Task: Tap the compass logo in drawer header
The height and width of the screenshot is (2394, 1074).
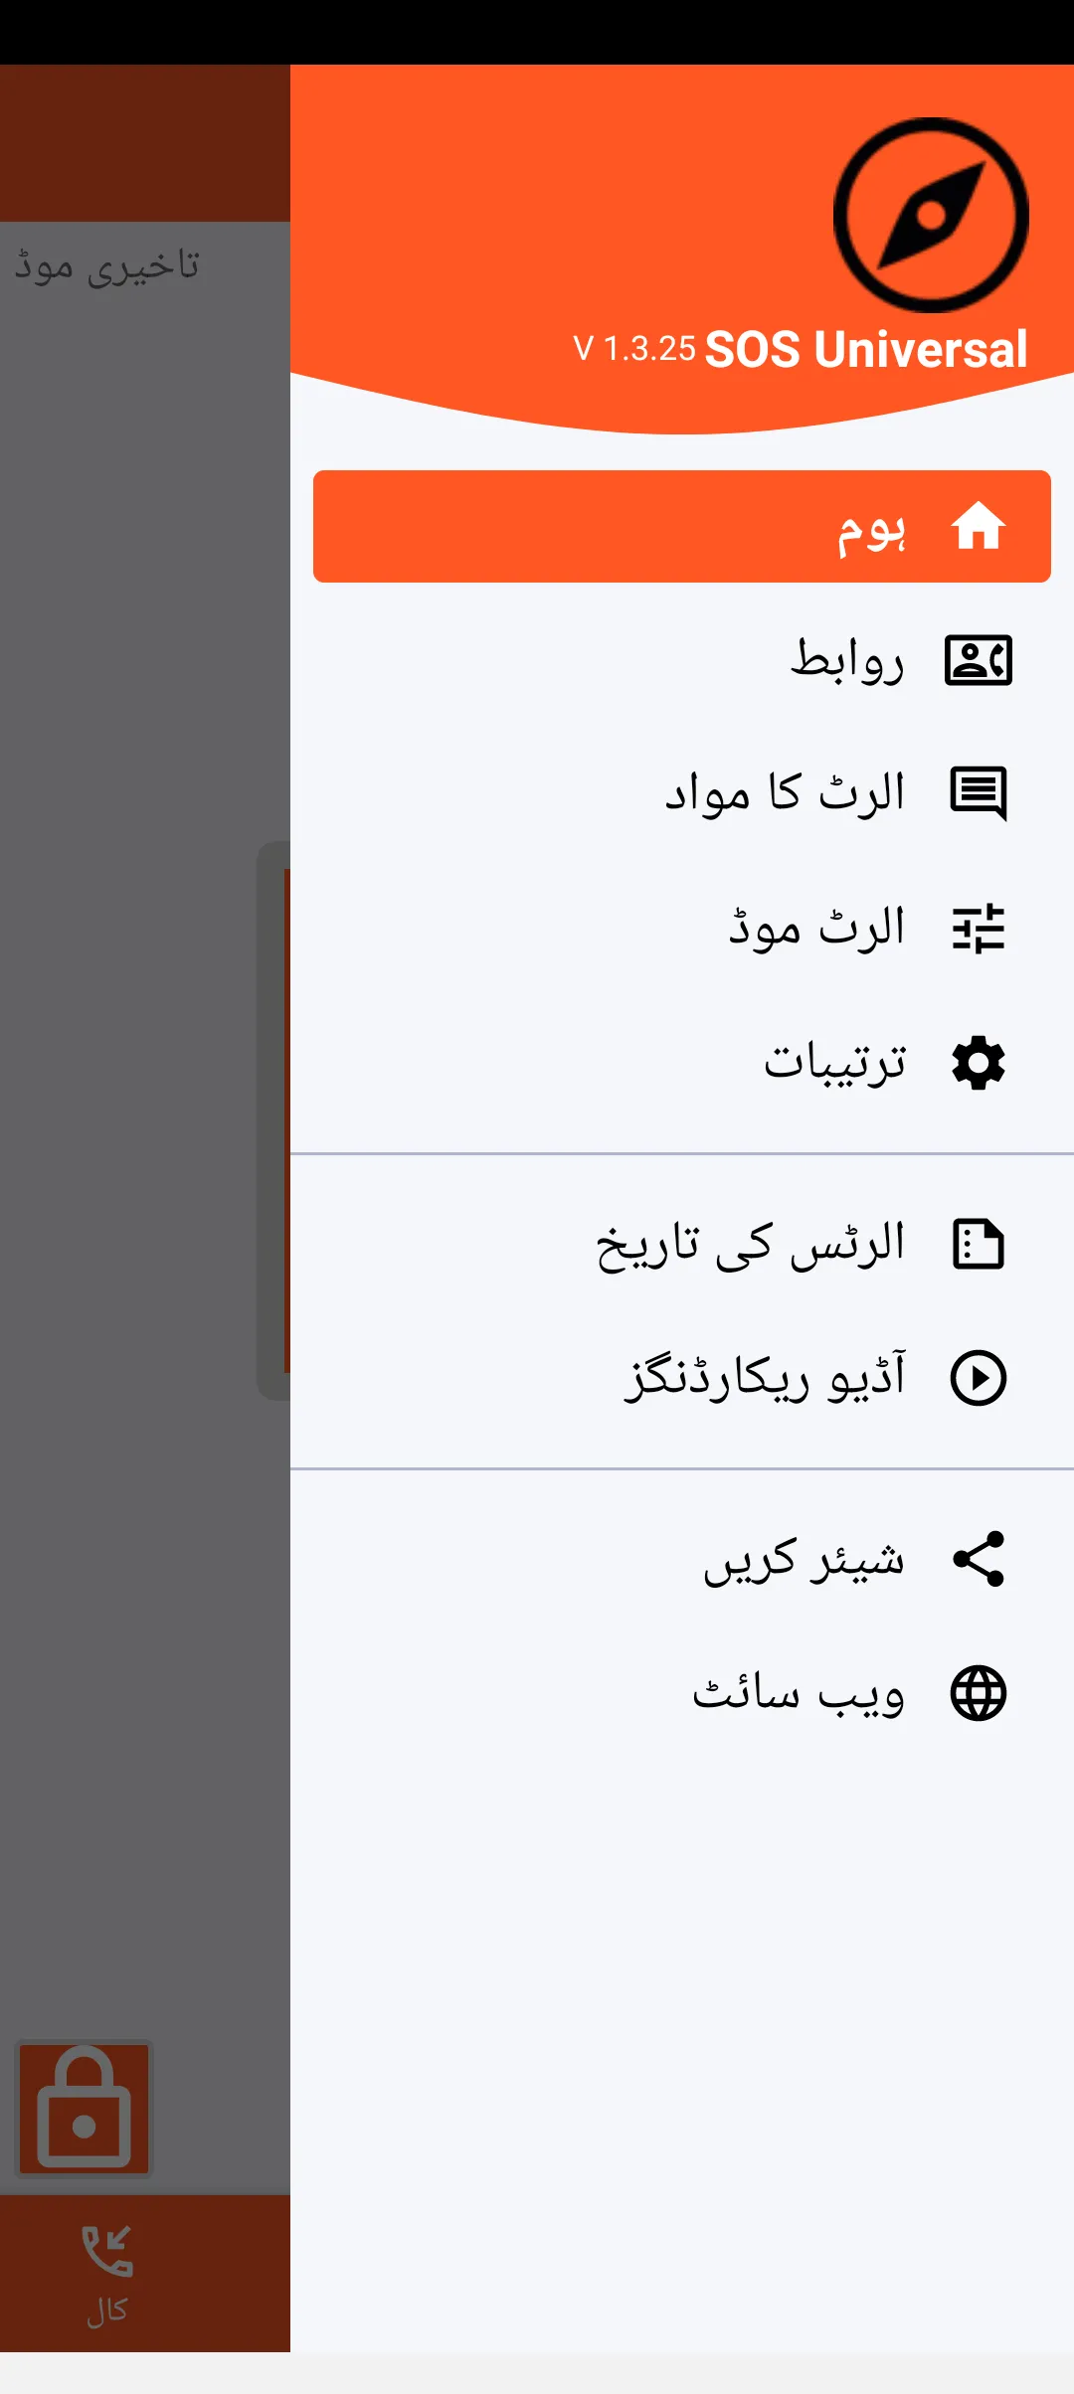Action: tap(931, 216)
